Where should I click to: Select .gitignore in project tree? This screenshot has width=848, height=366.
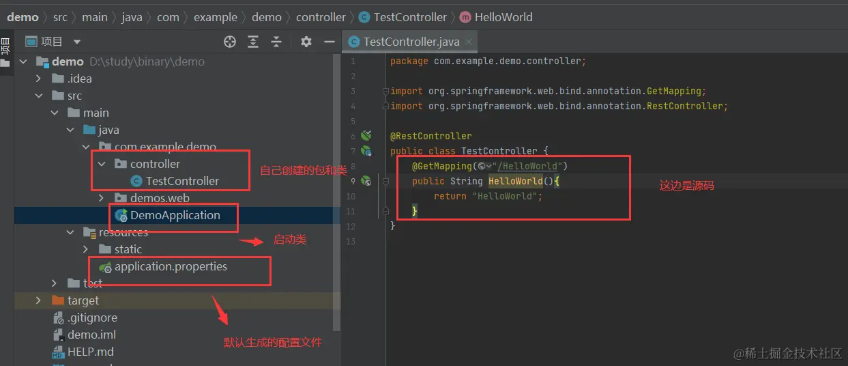tap(92, 318)
